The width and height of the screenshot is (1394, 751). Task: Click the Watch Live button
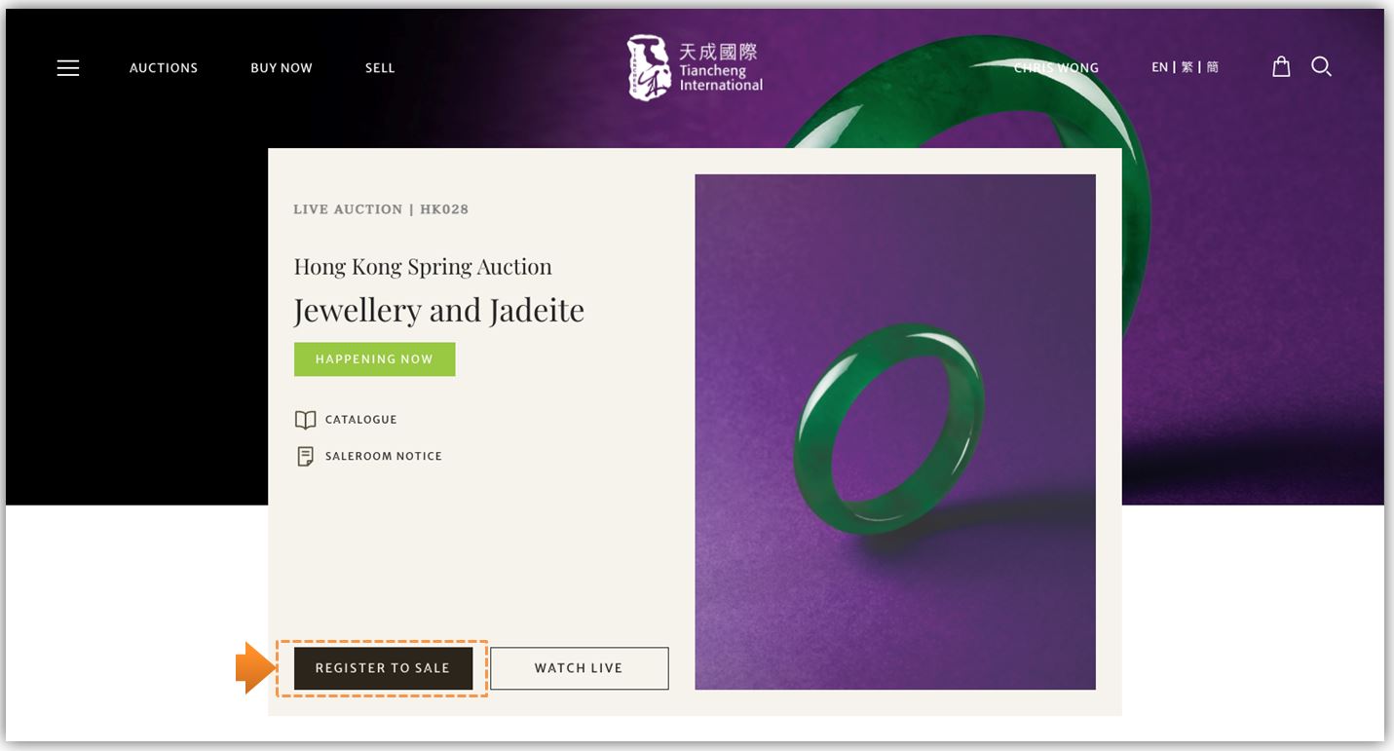pyautogui.click(x=579, y=668)
